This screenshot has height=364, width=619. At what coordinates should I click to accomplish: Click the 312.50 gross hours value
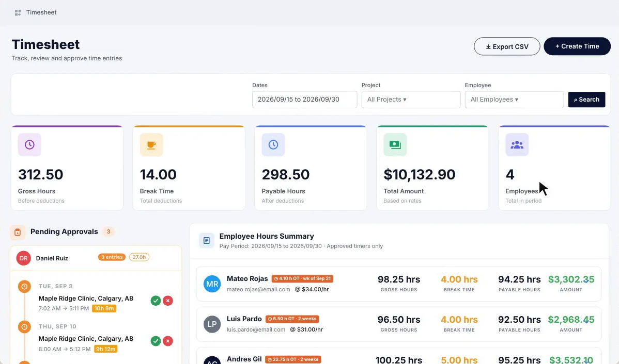(x=41, y=174)
